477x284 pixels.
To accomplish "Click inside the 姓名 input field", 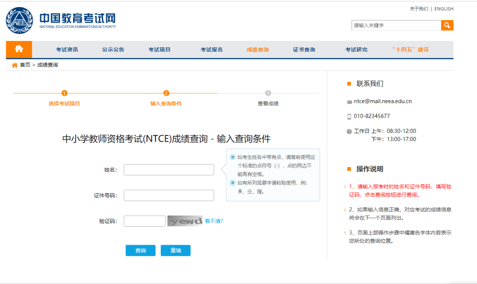I will (x=168, y=169).
